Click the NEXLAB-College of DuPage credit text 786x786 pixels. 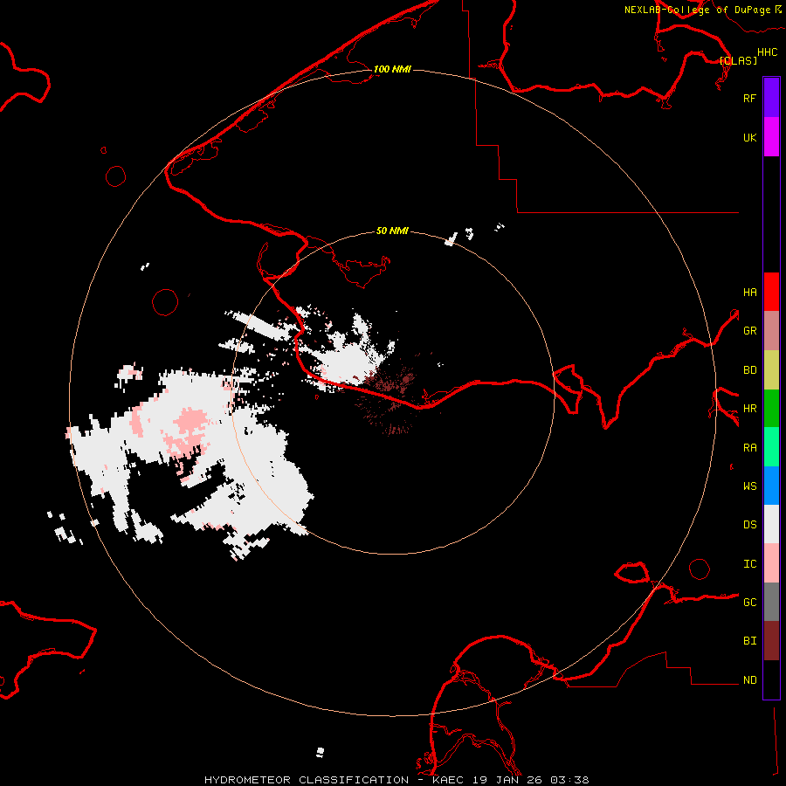click(x=697, y=10)
